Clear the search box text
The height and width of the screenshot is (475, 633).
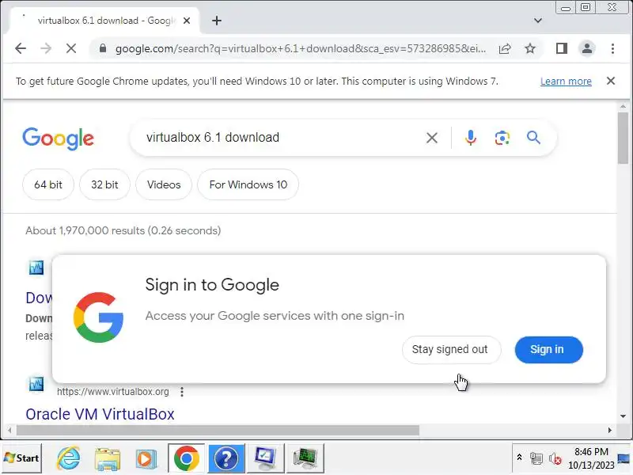click(x=431, y=138)
